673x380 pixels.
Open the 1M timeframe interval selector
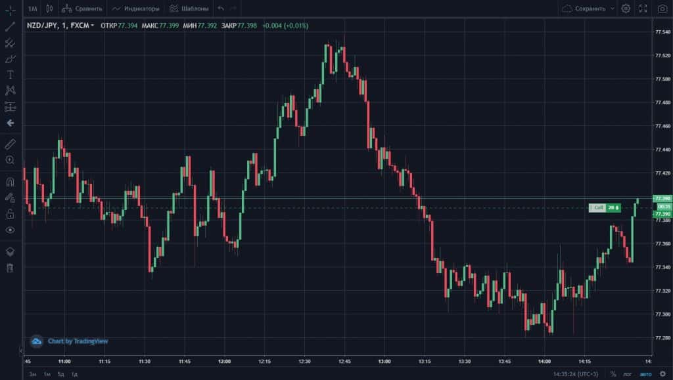tap(33, 9)
